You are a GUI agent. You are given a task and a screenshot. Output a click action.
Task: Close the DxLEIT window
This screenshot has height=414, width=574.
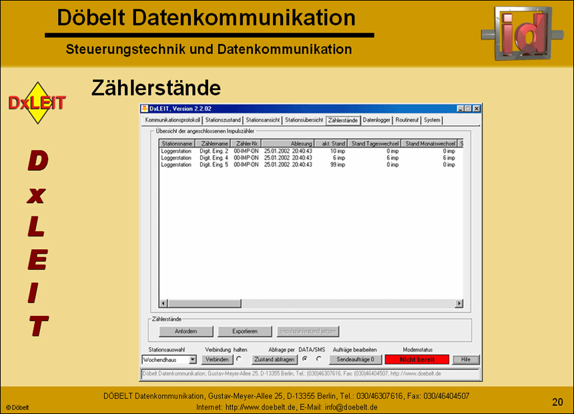[477, 108]
